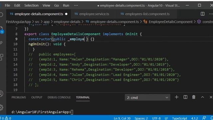Viewport: 213px width, 120px height.
Task: Open Accounts icon in activity bar
Action: [1, 94]
